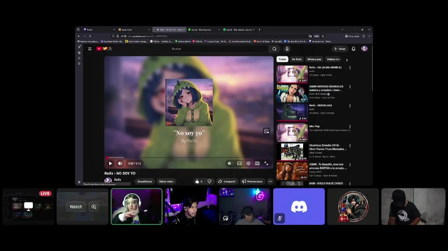The image size is (448, 251).
Task: Click the Editar vídeo button
Action: [x=166, y=181]
